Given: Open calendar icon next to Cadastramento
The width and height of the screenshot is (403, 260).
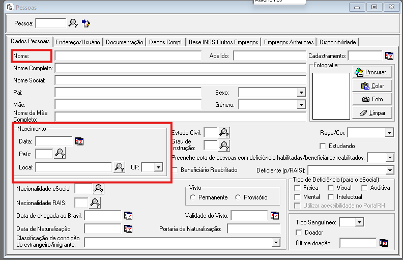Looking at the screenshot, I should (x=389, y=56).
